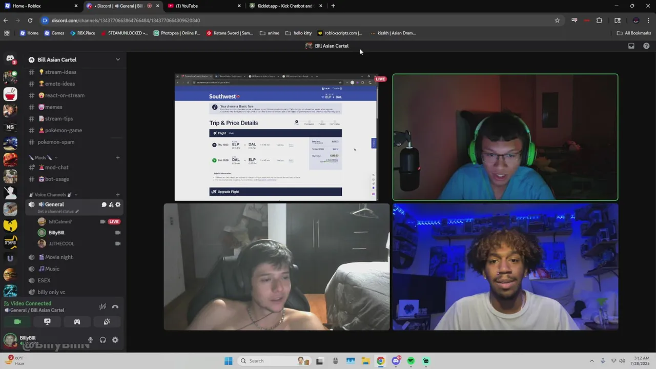Open Discord user settings gear
The image size is (656, 369).
coord(115,340)
